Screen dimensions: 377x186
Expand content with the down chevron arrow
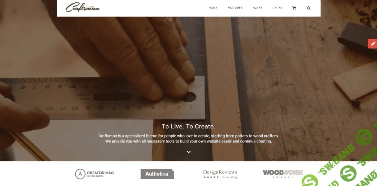189,152
